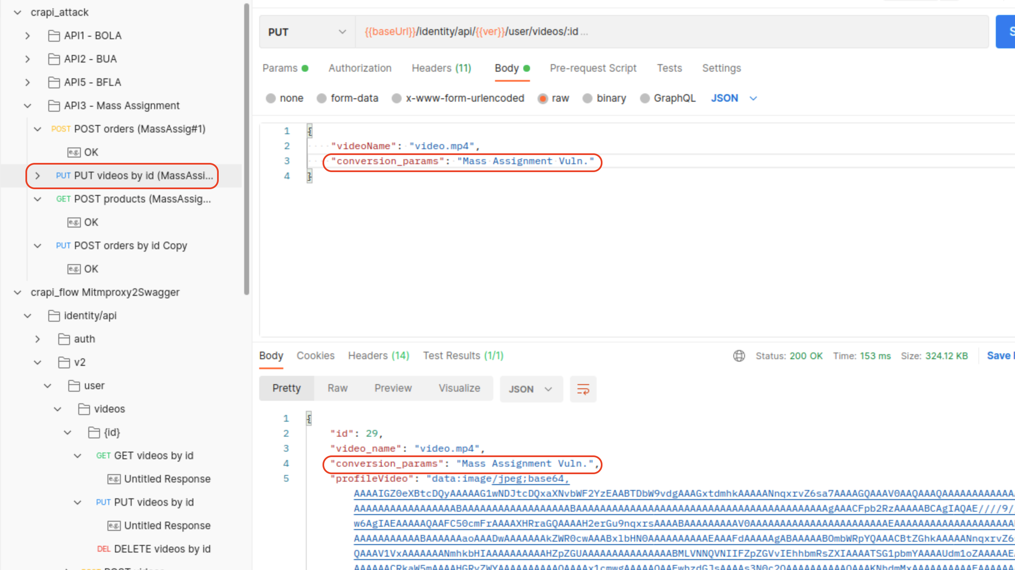Open the API1 - BOLA folder icon
1015x570 pixels.
click(54, 36)
